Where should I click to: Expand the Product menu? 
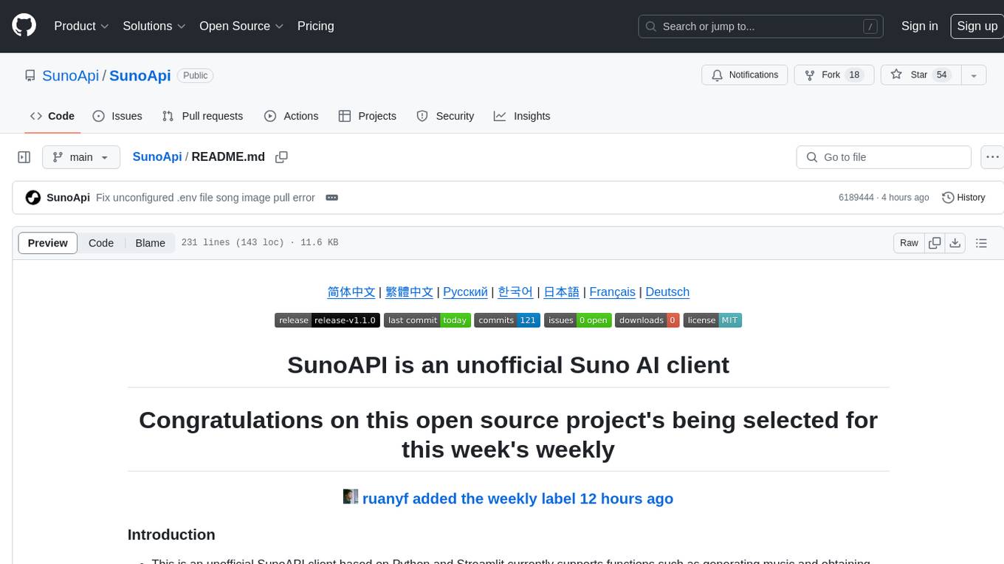point(81,26)
